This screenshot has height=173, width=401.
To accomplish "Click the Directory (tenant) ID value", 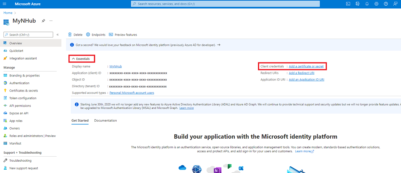I will click(138, 86).
